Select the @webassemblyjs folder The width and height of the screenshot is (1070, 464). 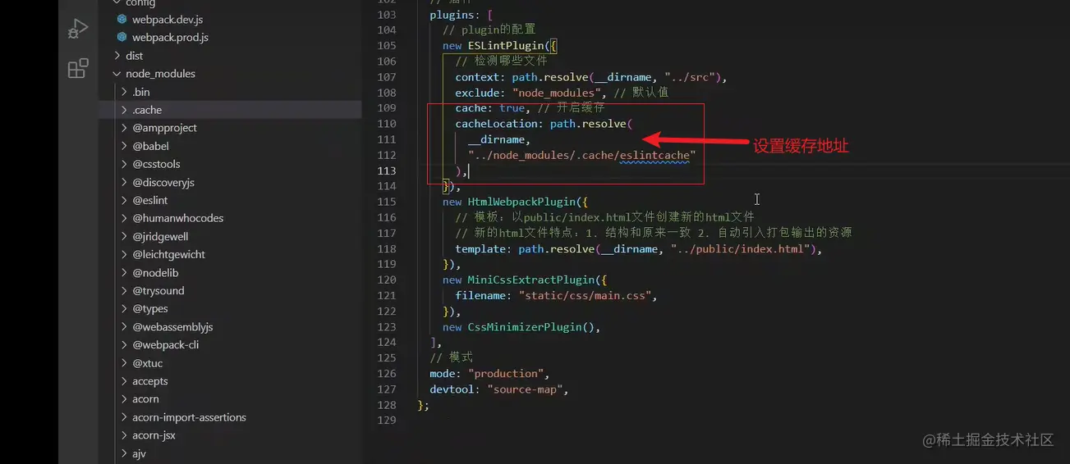pyautogui.click(x=172, y=326)
